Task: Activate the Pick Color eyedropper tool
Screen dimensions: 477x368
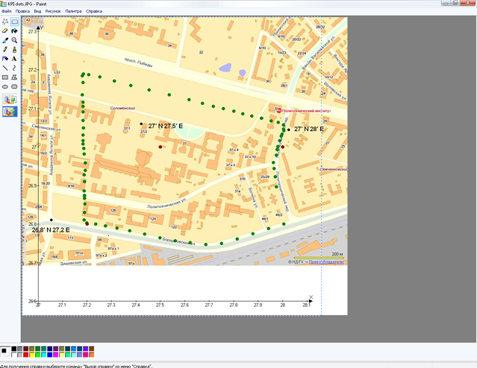Action: tap(5, 40)
